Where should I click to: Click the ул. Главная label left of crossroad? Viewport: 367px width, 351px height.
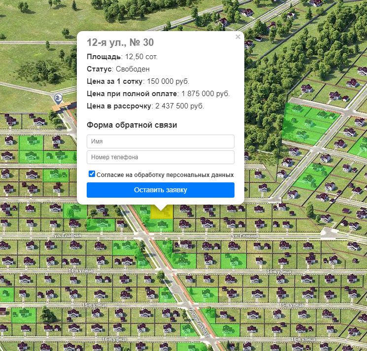(67, 235)
